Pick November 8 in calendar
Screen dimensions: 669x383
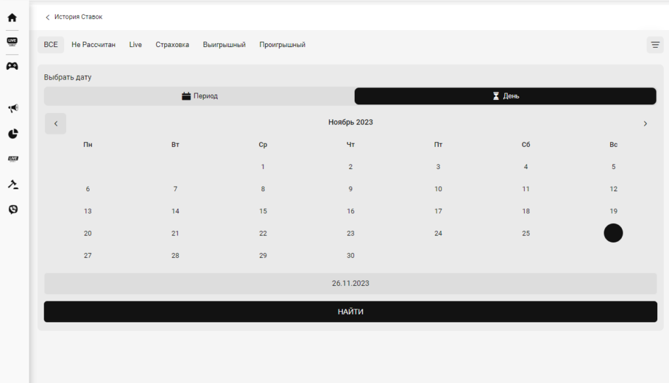click(263, 189)
